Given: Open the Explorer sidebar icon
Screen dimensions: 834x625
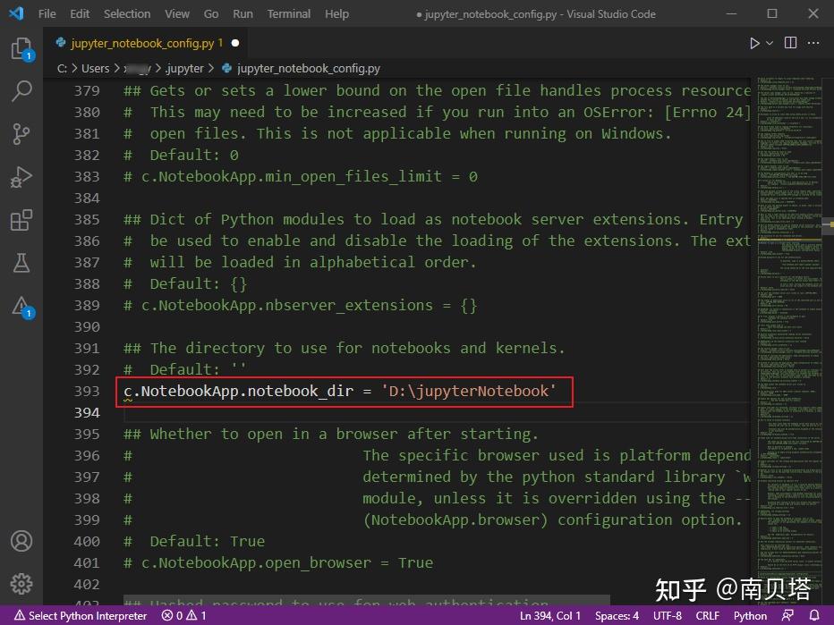Looking at the screenshot, I should [x=22, y=51].
